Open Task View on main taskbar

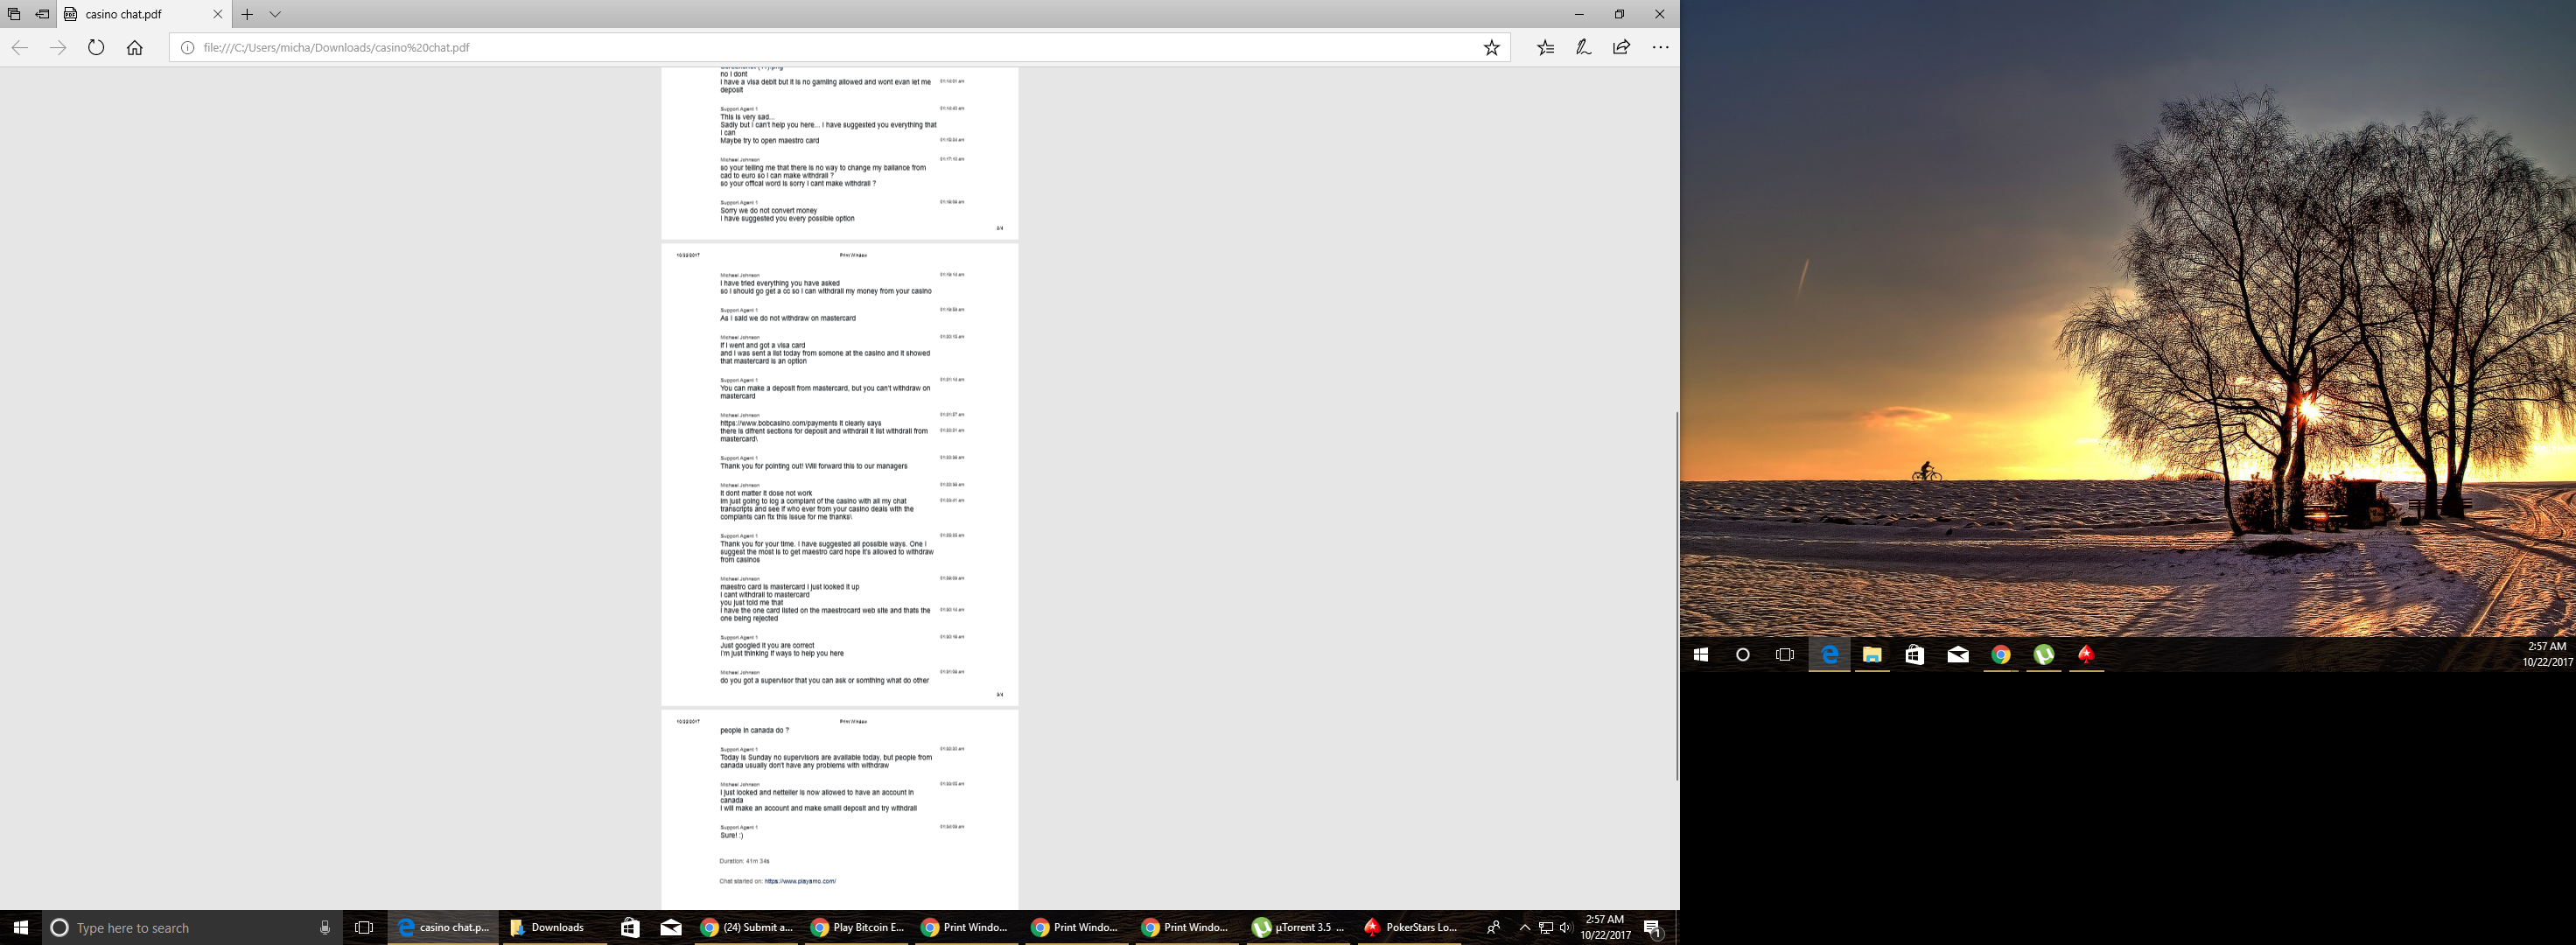pos(364,927)
